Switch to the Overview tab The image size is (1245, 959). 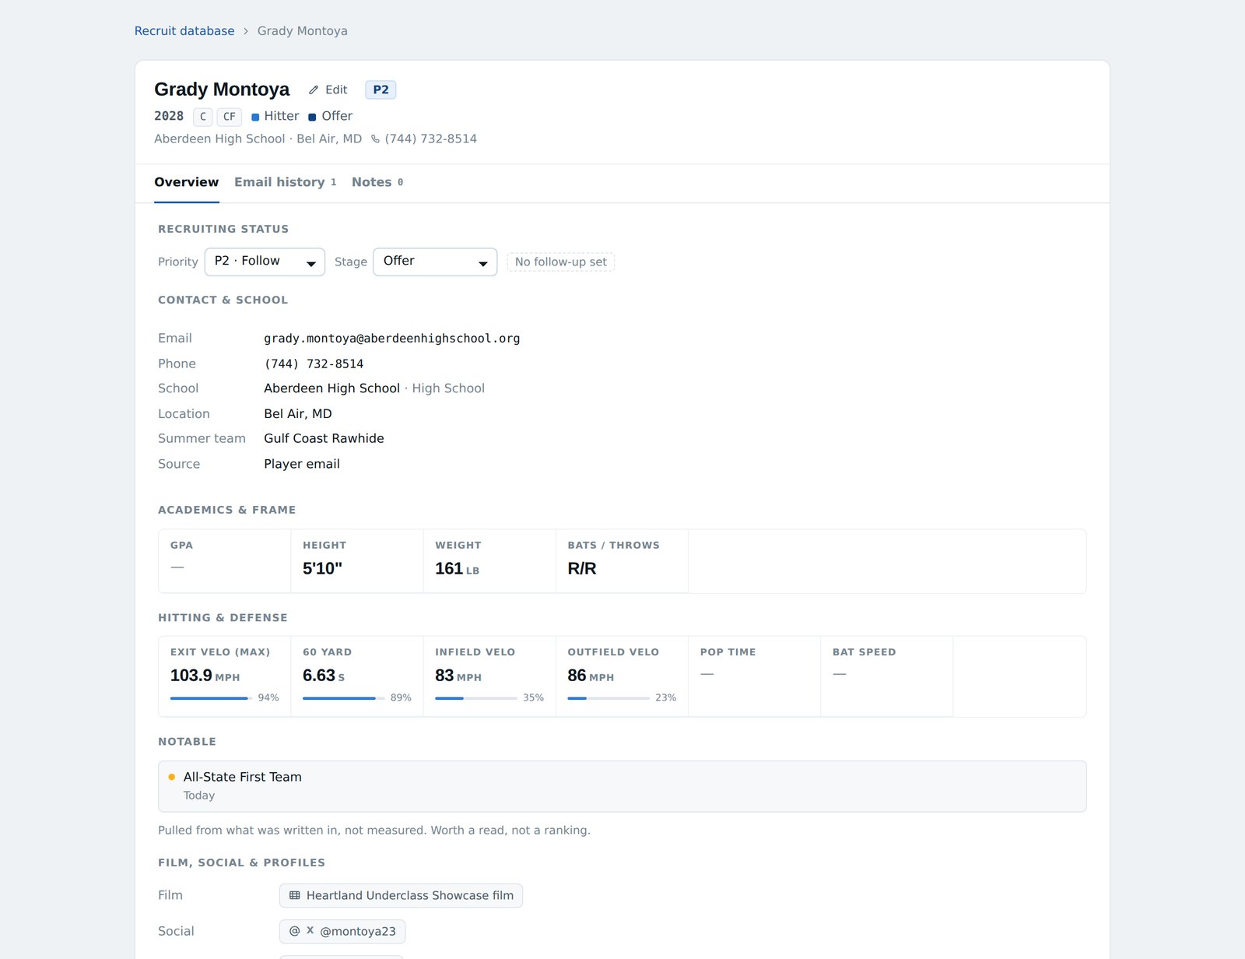187,182
